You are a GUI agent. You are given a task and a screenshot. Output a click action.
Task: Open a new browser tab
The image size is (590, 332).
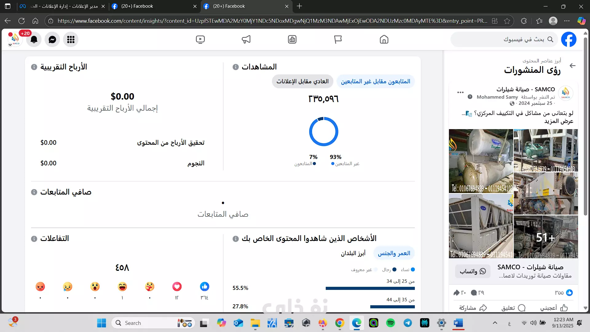300,6
